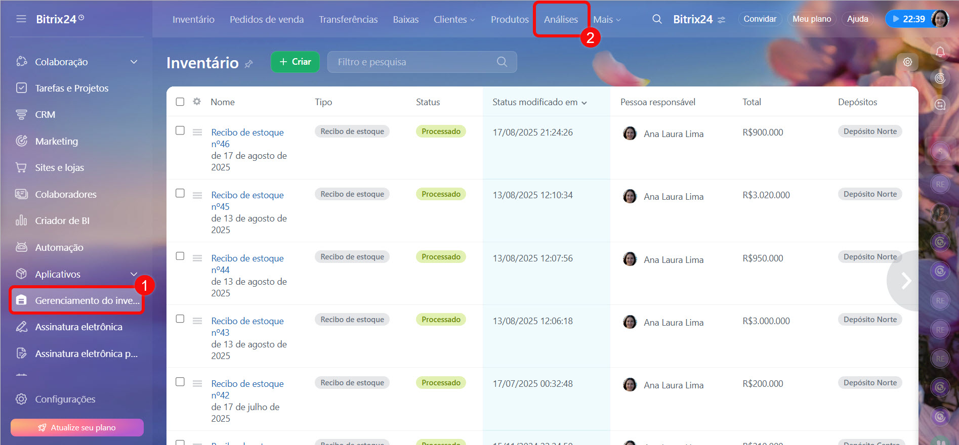Switch to the Análises tab
The image size is (959, 445).
coord(561,19)
